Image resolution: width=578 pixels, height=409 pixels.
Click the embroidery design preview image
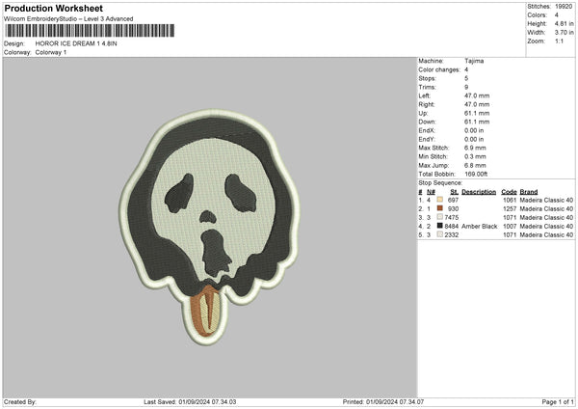(209, 227)
